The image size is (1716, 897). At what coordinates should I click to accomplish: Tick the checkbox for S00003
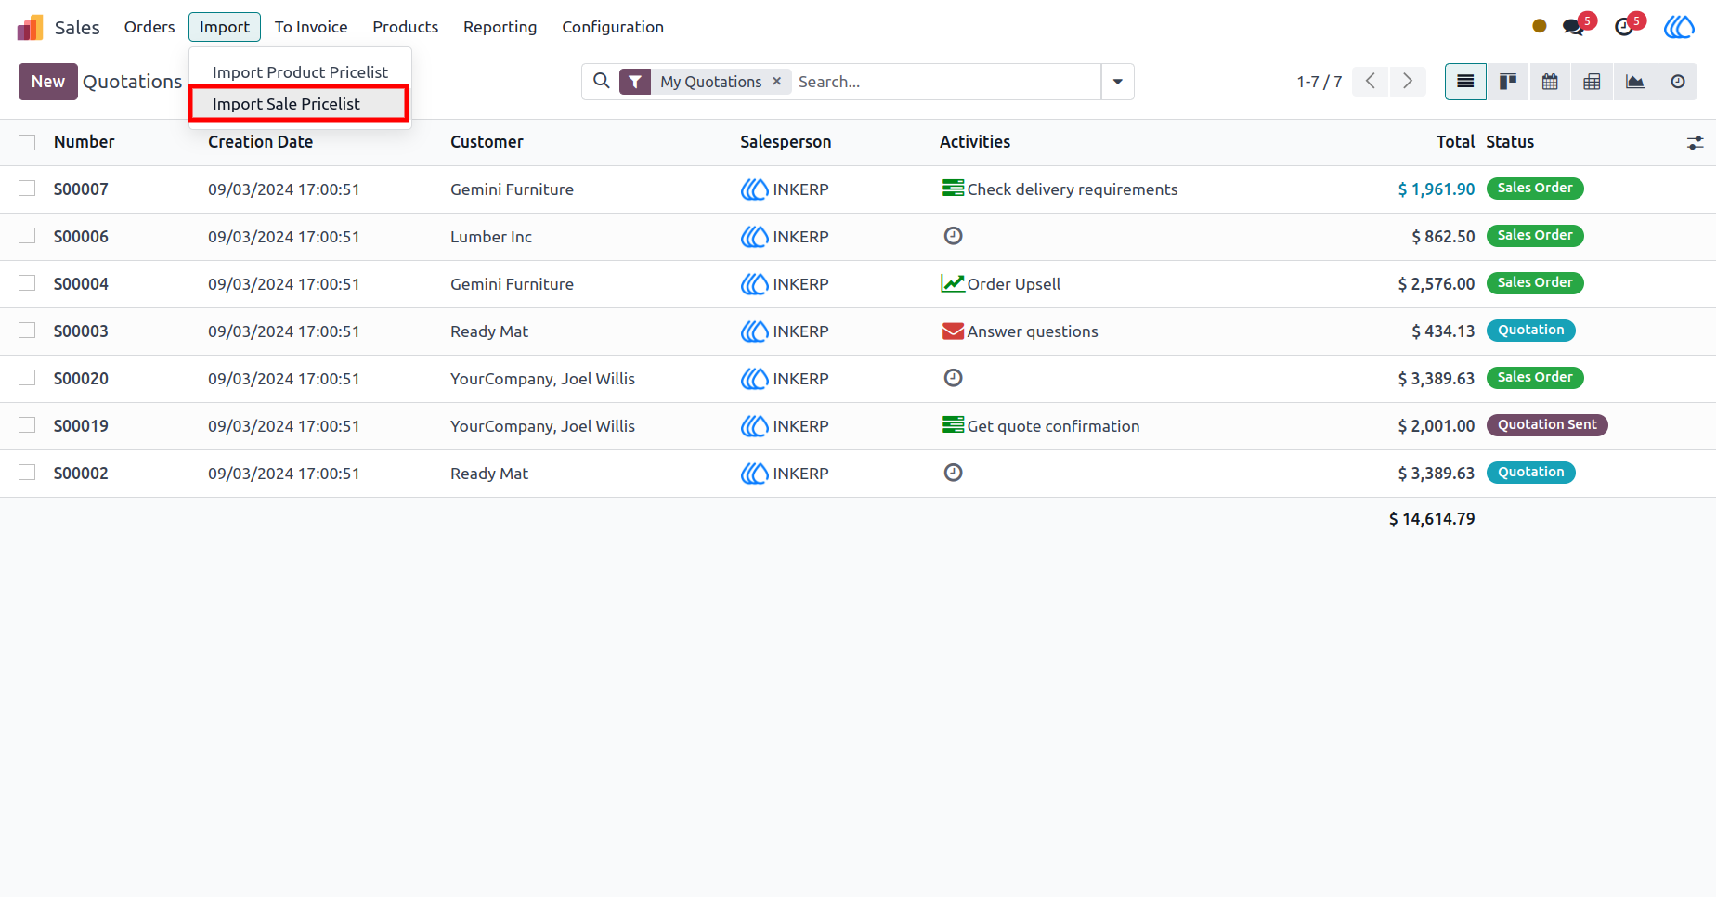click(x=27, y=331)
